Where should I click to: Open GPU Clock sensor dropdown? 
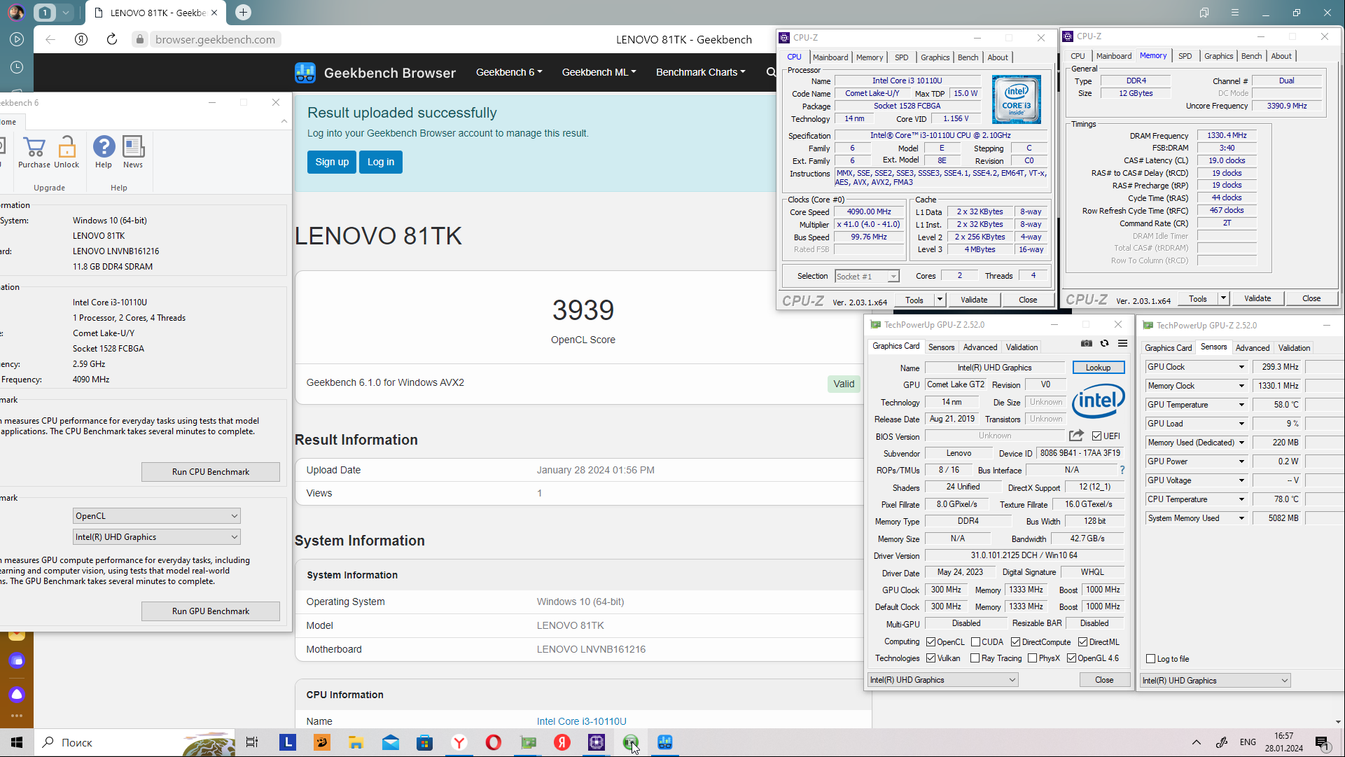point(1241,367)
